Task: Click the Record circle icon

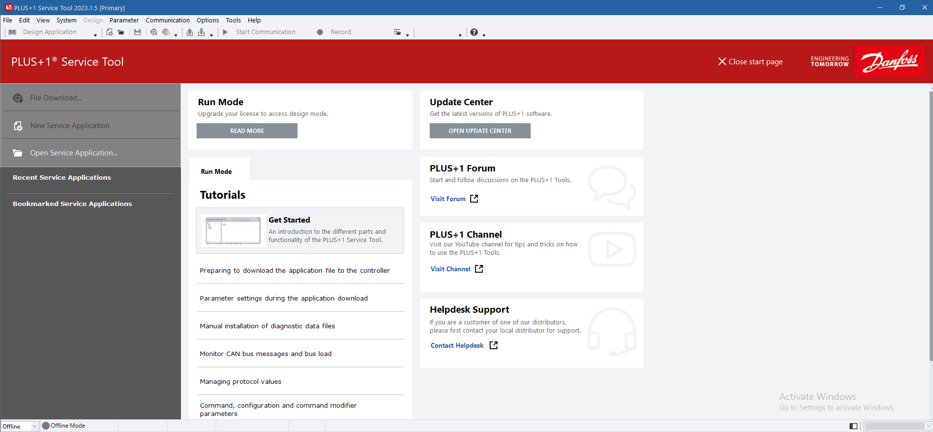Action: 320,32
